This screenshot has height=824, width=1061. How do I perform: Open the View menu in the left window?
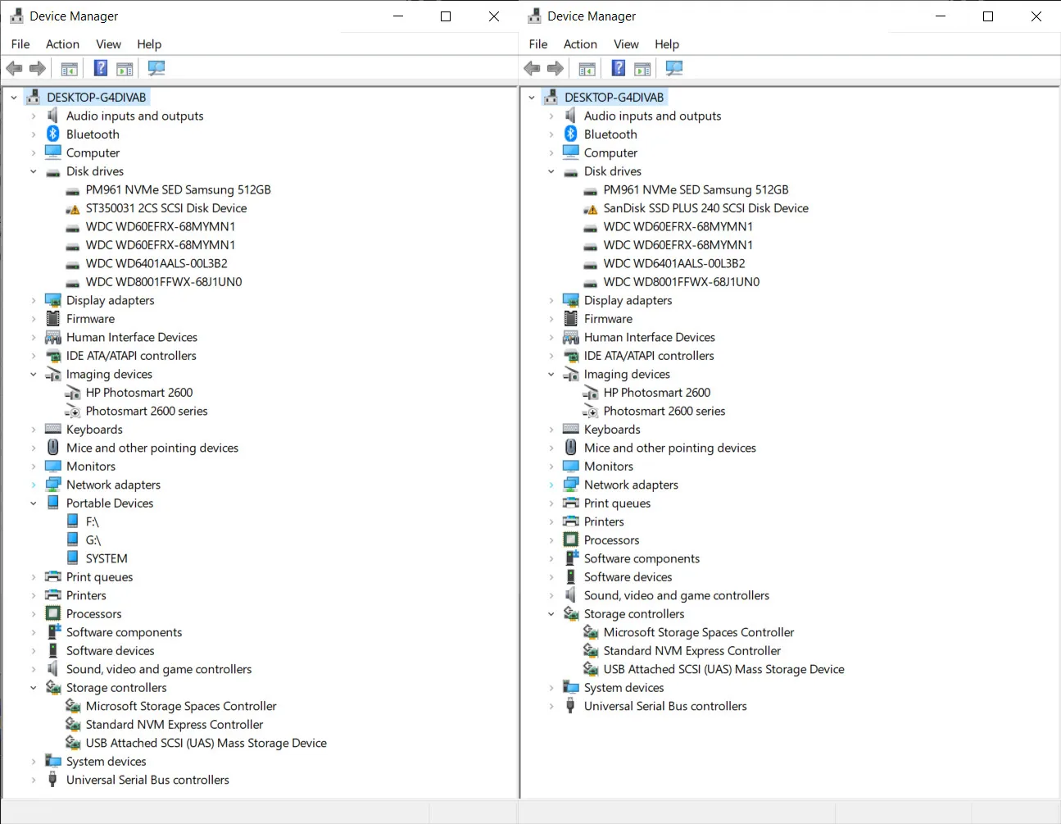pos(108,44)
